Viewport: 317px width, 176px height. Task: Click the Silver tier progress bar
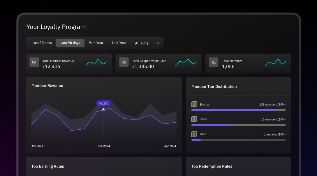click(238, 125)
